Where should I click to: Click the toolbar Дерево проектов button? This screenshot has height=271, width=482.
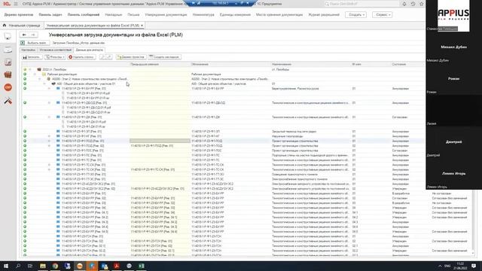[x=130, y=57]
